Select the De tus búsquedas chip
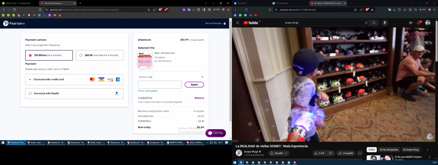Viewport: 438px width, 165px height. pyautogui.click(x=389, y=150)
